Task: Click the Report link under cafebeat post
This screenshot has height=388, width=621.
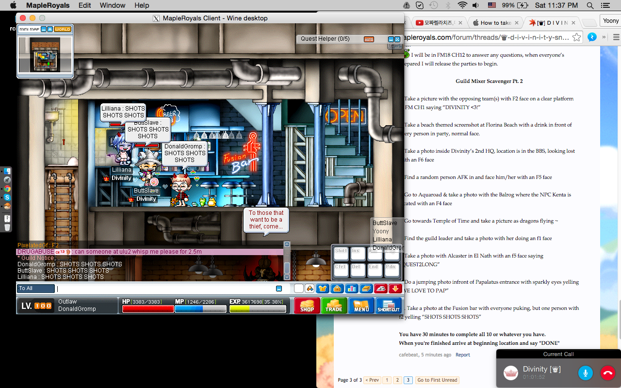Action: [462, 355]
